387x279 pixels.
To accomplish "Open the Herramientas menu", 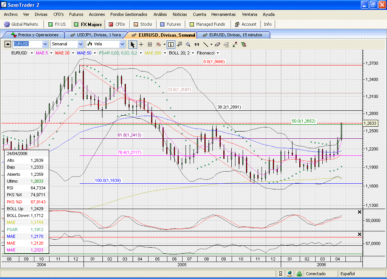I will tap(223, 15).
